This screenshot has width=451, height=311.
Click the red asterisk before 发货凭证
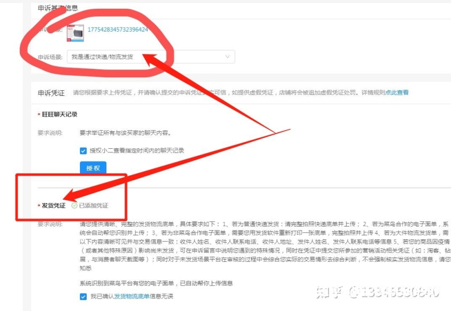point(39,206)
